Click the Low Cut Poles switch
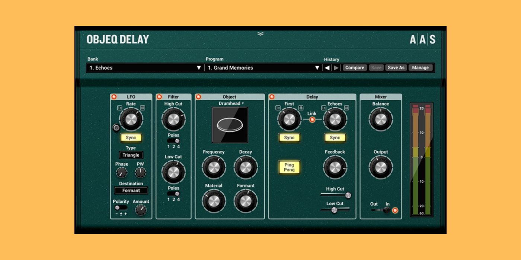The image size is (521, 260). [x=173, y=194]
